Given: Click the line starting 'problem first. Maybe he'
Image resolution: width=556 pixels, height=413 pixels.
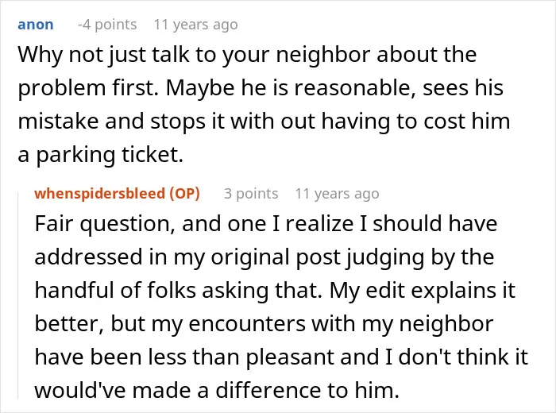Looking at the screenshot, I should coord(261,88).
